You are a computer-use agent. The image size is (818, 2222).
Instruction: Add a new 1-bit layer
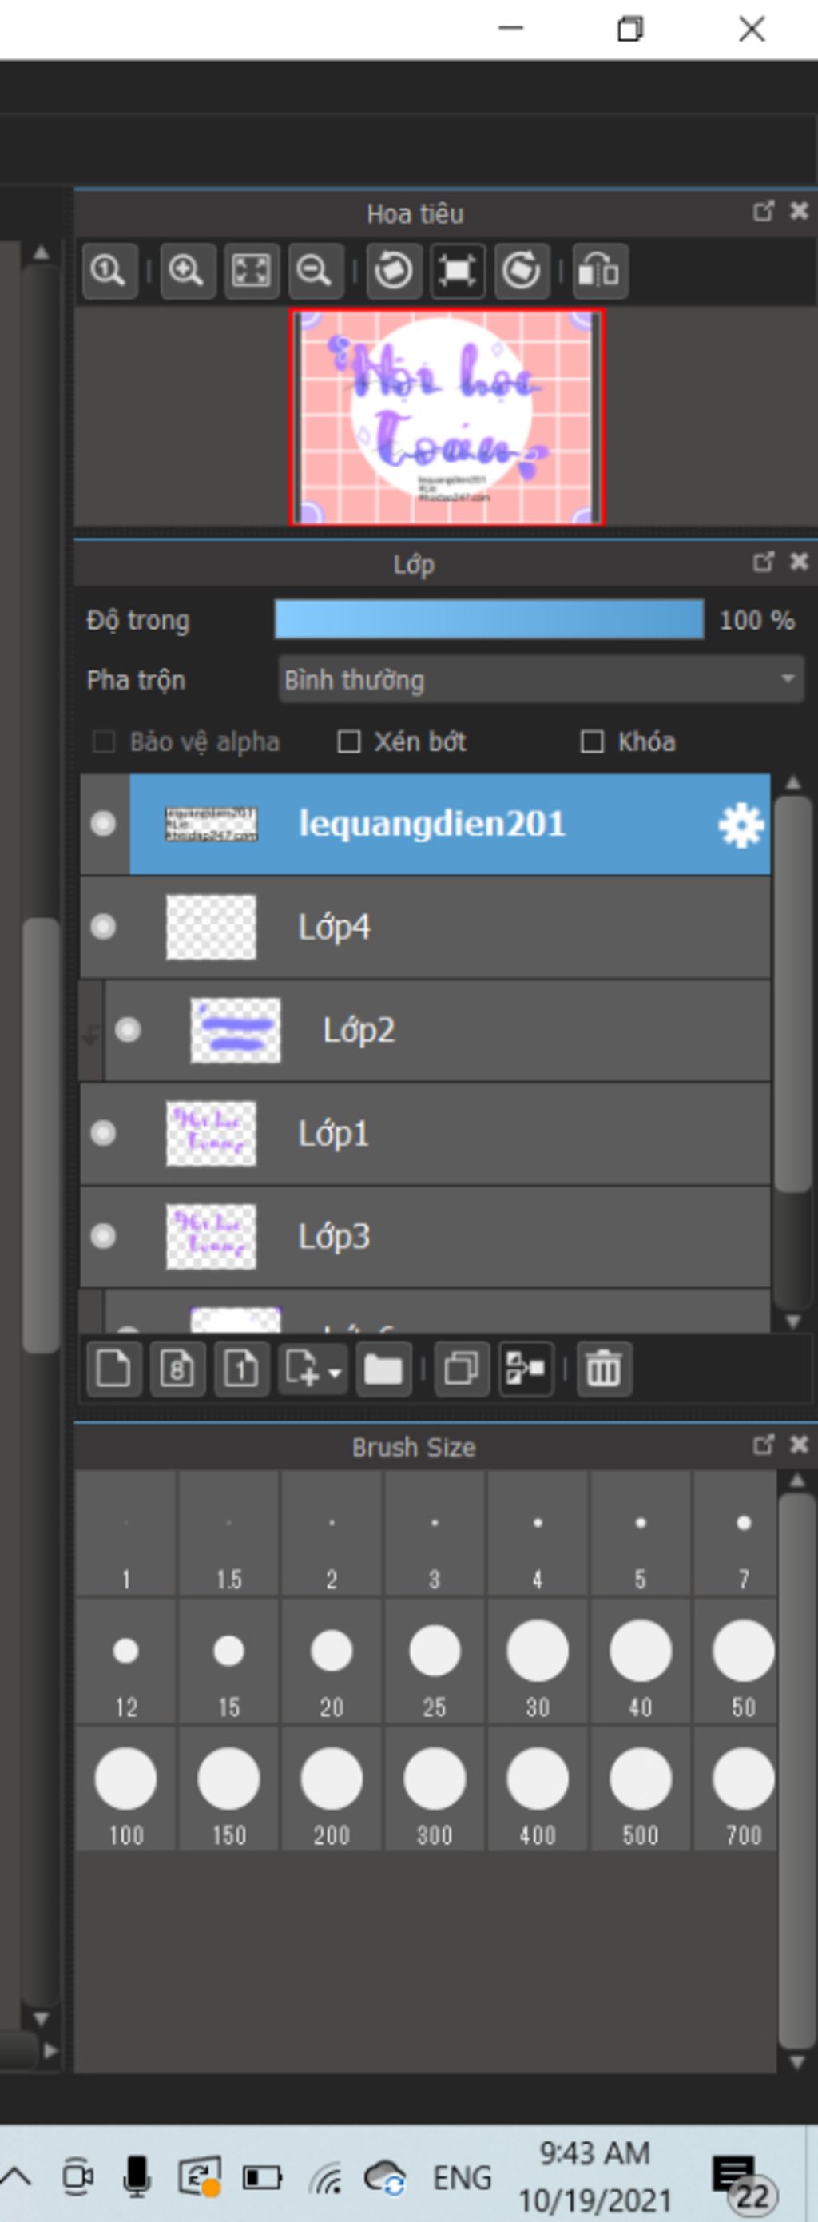[241, 1369]
